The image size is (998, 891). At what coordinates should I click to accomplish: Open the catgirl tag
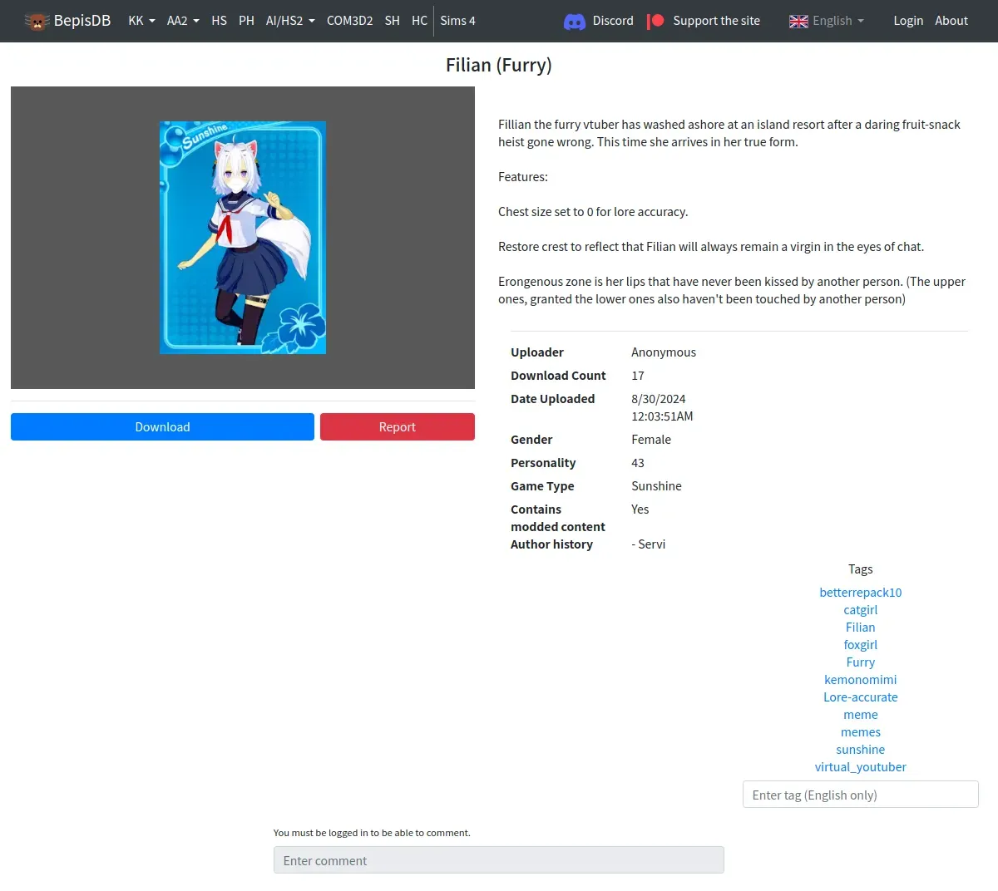tap(861, 610)
